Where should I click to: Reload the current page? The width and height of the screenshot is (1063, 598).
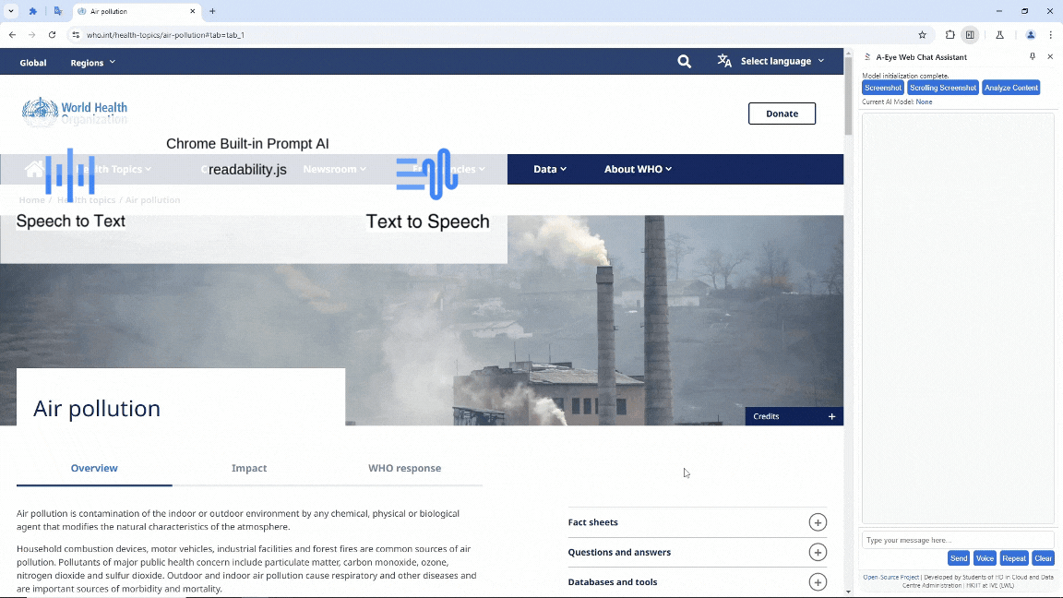(x=53, y=34)
